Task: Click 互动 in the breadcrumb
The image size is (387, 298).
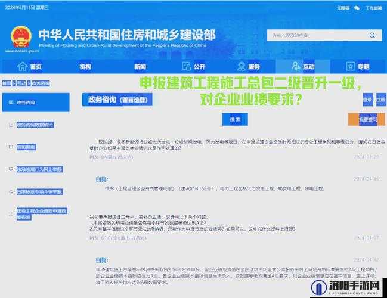Action: 21,83
